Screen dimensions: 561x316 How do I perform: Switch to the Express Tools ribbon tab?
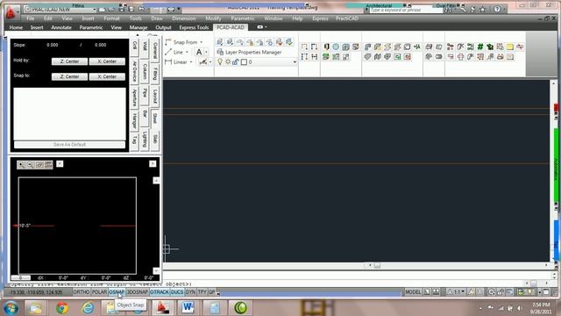[x=194, y=27]
